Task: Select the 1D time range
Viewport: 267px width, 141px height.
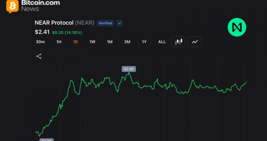Action: [75, 42]
